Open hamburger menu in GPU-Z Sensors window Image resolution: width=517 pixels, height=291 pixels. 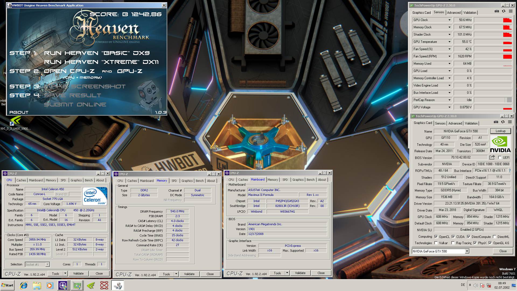pos(511,11)
